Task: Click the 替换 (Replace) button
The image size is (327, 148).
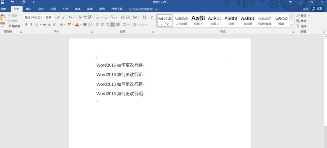Action: click(301, 21)
